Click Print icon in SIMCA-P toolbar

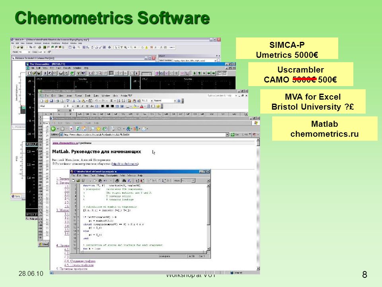(x=39, y=47)
